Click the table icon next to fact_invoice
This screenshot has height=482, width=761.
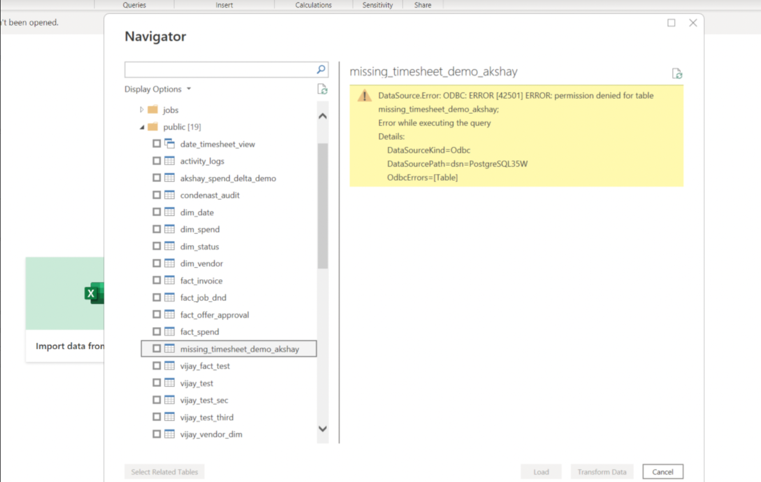(169, 281)
